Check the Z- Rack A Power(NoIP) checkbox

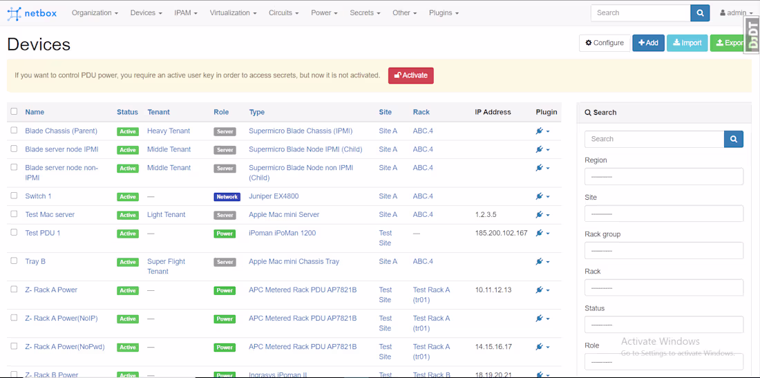click(14, 318)
